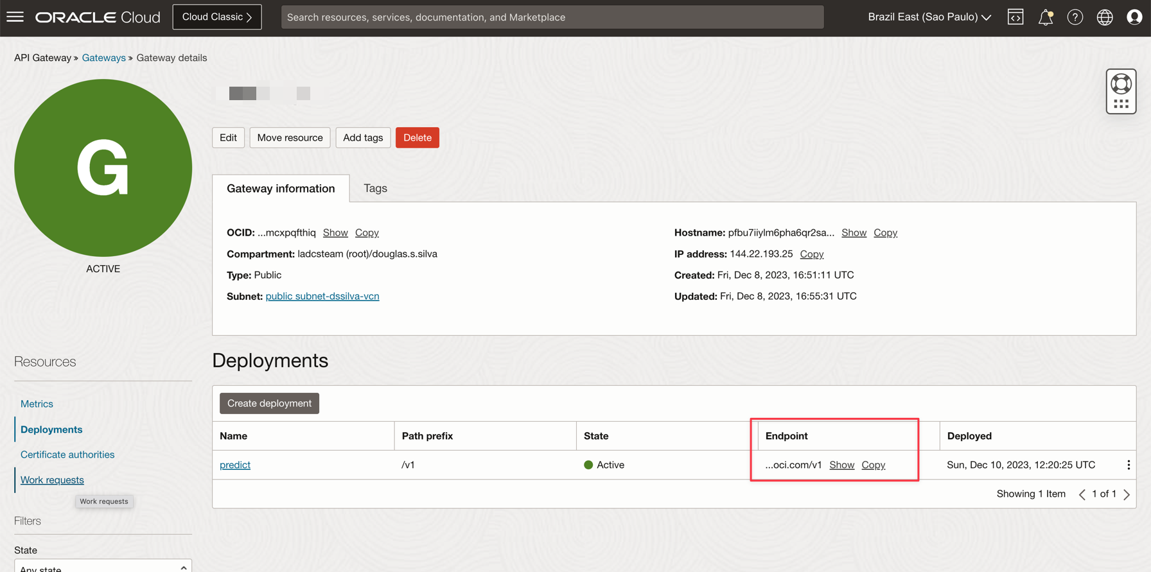
Task: Open actions menu for predict deployment
Action: click(1128, 465)
